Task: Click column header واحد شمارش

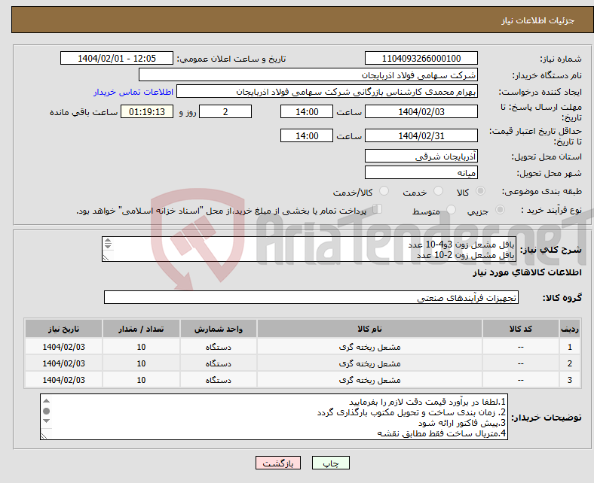Action: click(x=219, y=329)
